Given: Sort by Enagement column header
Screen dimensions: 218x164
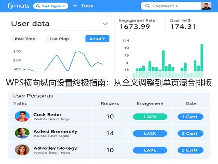Looking at the screenshot, I should coord(150,104).
